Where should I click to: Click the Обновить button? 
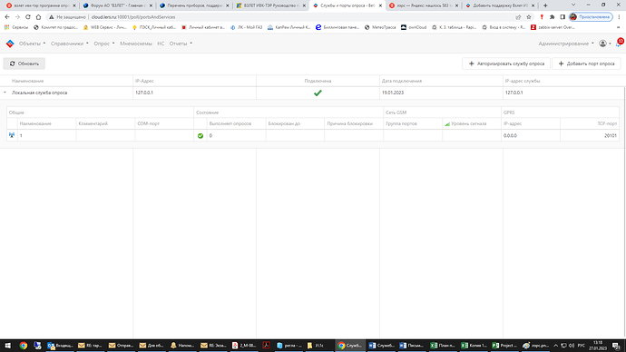coord(24,64)
